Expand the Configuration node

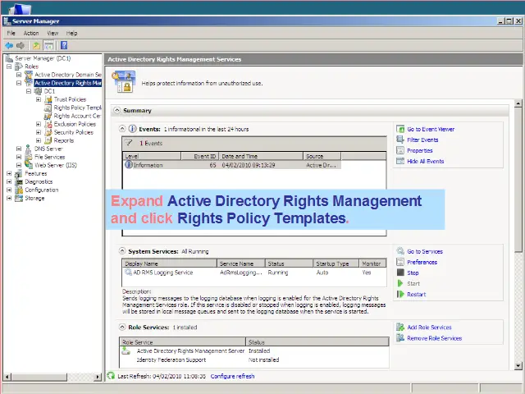coord(9,190)
